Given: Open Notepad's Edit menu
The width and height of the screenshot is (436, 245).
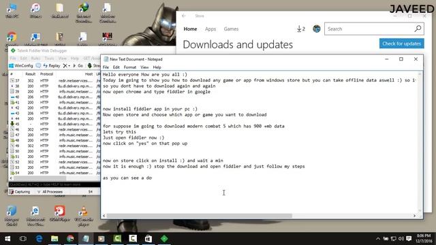Looking at the screenshot, I should 116,67.
